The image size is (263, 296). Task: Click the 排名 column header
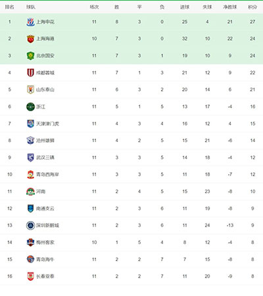[x=10, y=7]
